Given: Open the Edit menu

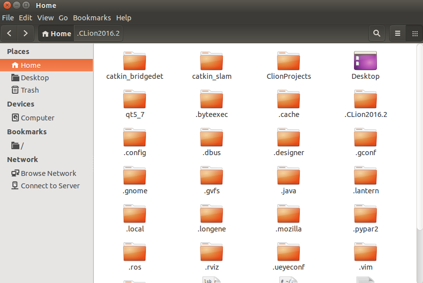Looking at the screenshot, I should pyautogui.click(x=25, y=18).
